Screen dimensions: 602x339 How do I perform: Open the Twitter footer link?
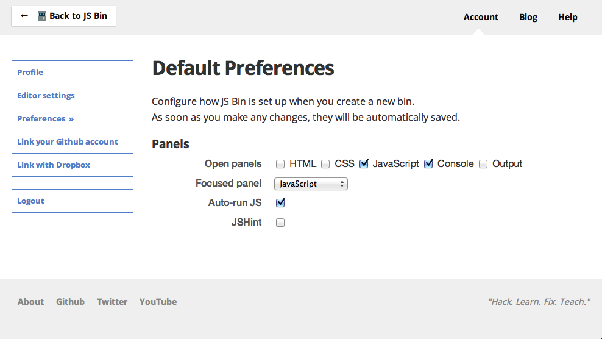[x=112, y=302]
